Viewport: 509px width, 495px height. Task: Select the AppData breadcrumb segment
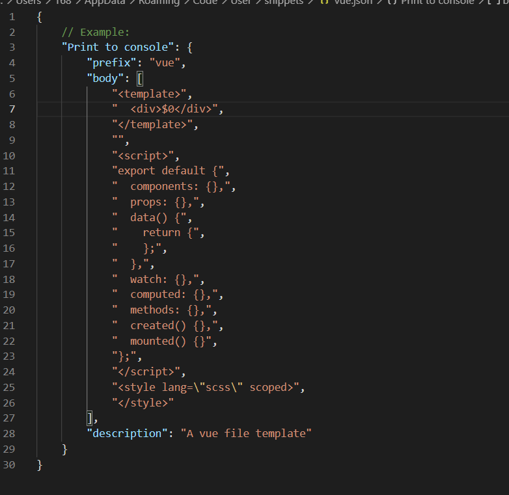point(105,2)
